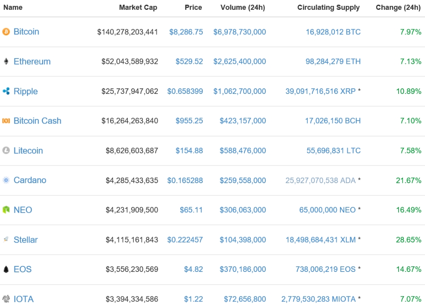Screen dimensions: 425x308
Task: Click the grey Litecoin logo icon
Action: tap(6, 150)
